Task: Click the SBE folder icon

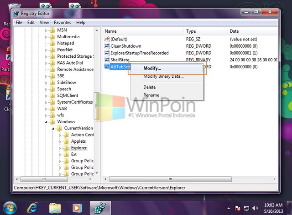Action: [x=52, y=76]
